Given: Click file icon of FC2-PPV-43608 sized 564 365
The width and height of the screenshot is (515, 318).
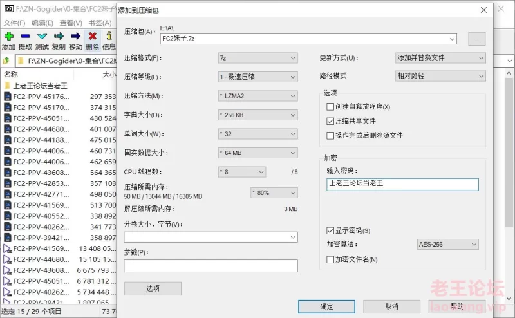Looking at the screenshot, I should pyautogui.click(x=8, y=173).
